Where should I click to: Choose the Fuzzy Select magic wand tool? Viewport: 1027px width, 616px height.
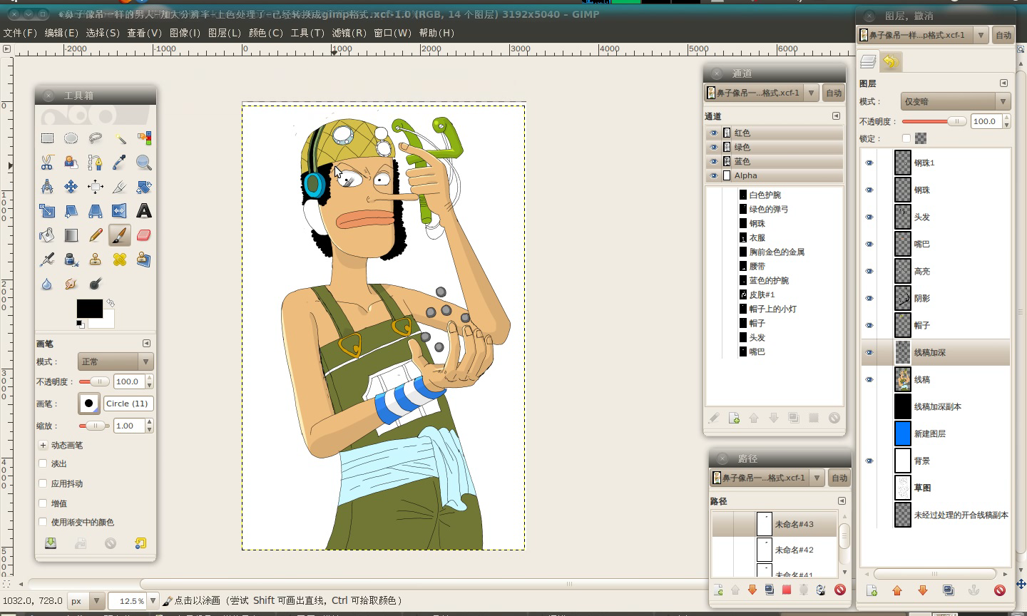point(119,138)
